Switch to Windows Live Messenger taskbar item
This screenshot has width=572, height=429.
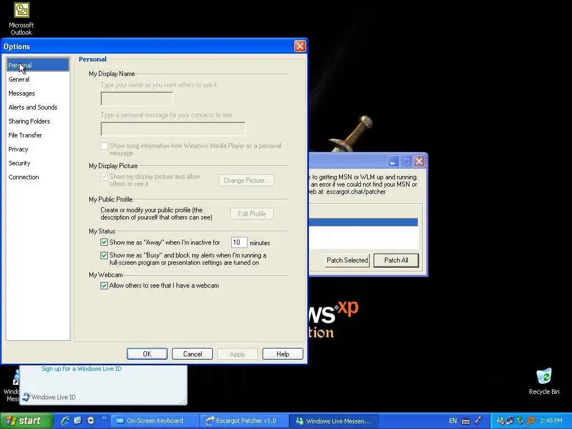click(x=334, y=421)
